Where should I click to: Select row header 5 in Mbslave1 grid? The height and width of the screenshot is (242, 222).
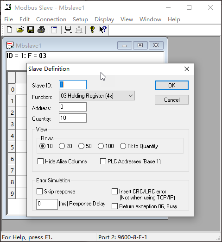12,147
